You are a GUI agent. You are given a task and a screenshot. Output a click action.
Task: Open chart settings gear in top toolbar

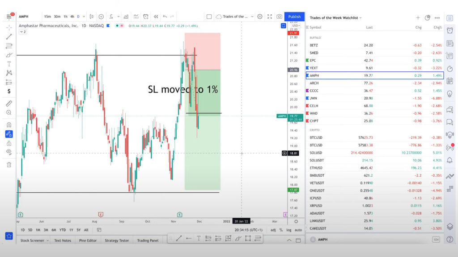pos(260,17)
